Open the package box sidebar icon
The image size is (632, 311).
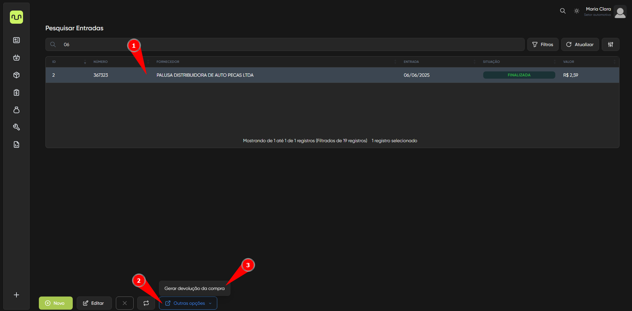16,75
